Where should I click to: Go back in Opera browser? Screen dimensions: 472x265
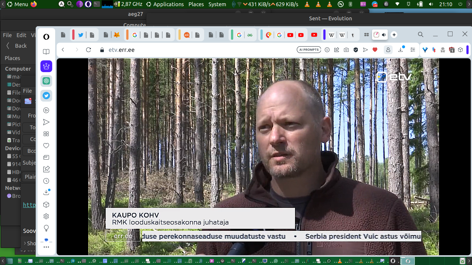pyautogui.click(x=63, y=50)
